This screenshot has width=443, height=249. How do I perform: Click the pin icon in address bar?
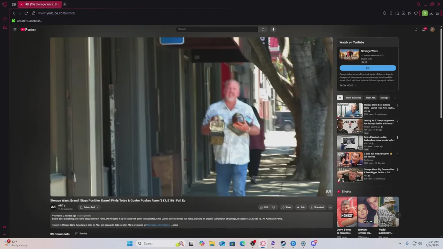[391, 13]
